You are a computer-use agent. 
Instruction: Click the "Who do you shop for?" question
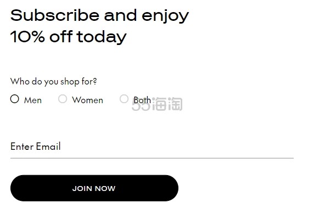[x=53, y=82]
